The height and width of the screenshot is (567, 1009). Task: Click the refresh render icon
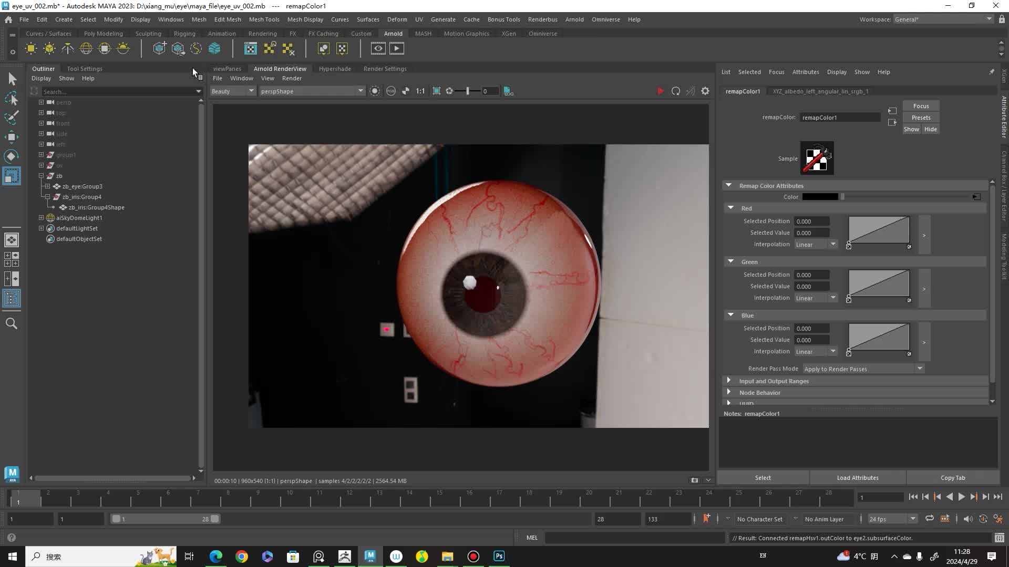(676, 91)
